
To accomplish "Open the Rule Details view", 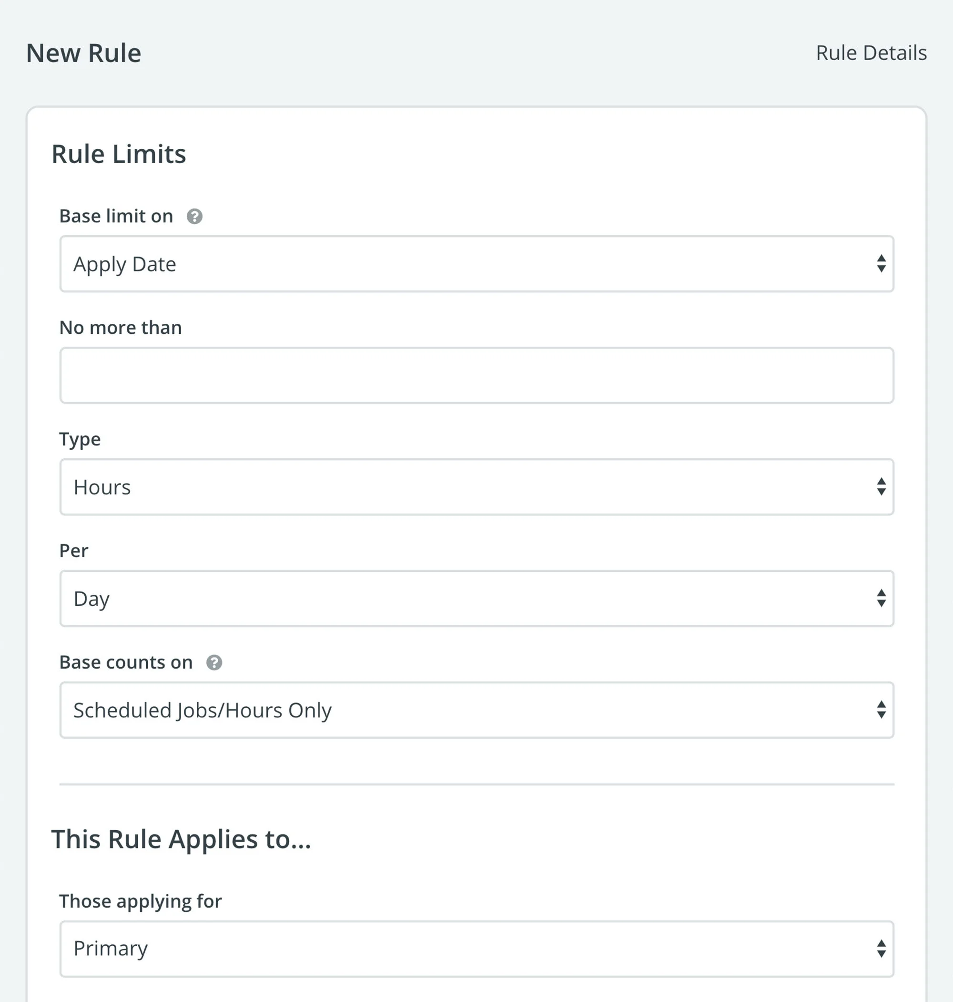I will point(871,52).
